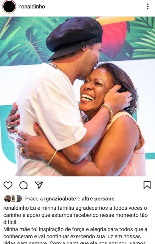This screenshot has height=244, width=155.
Task: View all likers via 'altre persone'
Action: pos(98,199)
